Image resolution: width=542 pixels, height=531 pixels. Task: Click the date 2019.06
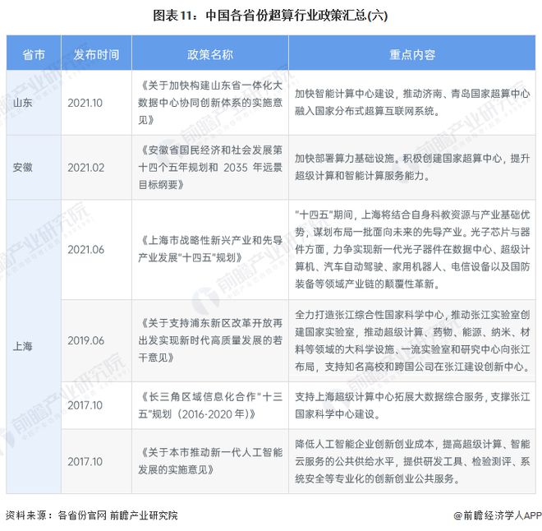85,340
